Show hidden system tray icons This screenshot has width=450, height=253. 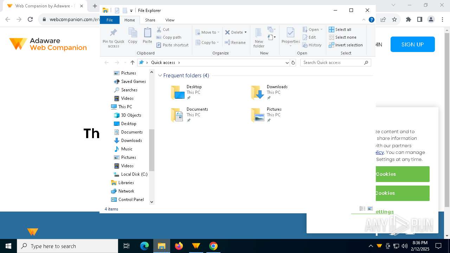point(371,246)
